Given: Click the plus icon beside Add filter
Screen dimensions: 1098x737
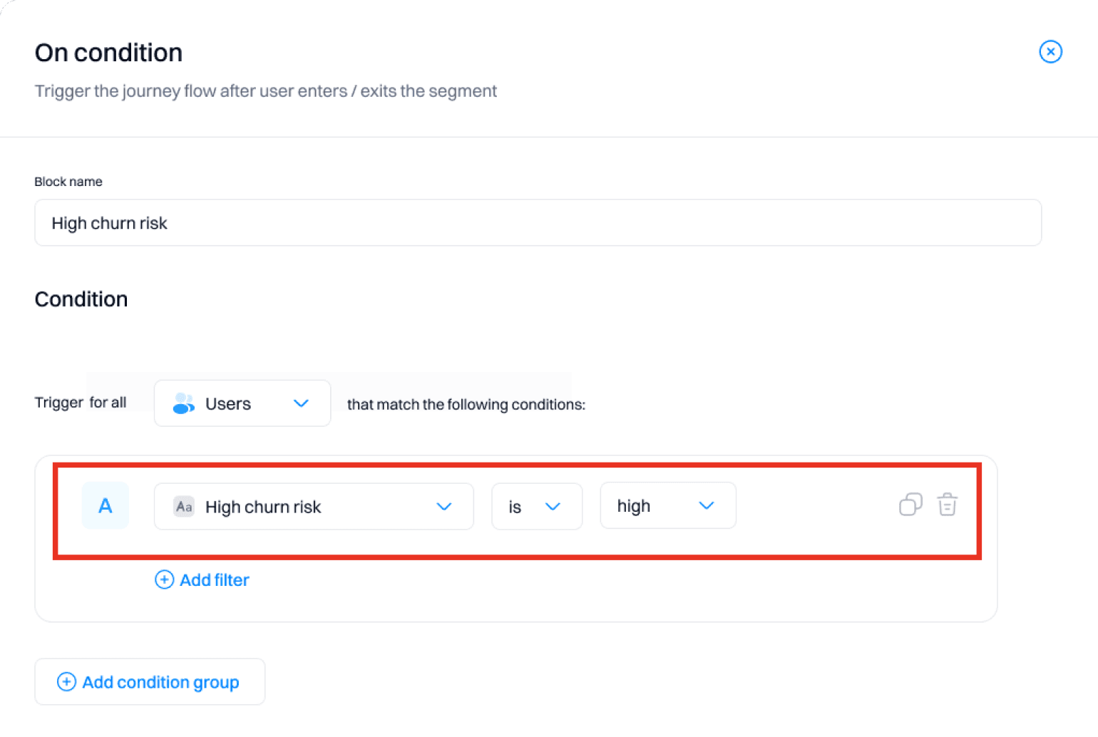Looking at the screenshot, I should point(165,580).
